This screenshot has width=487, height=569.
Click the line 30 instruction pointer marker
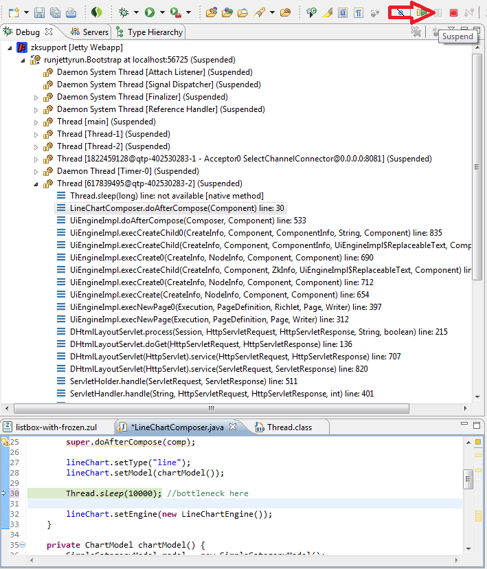3,493
